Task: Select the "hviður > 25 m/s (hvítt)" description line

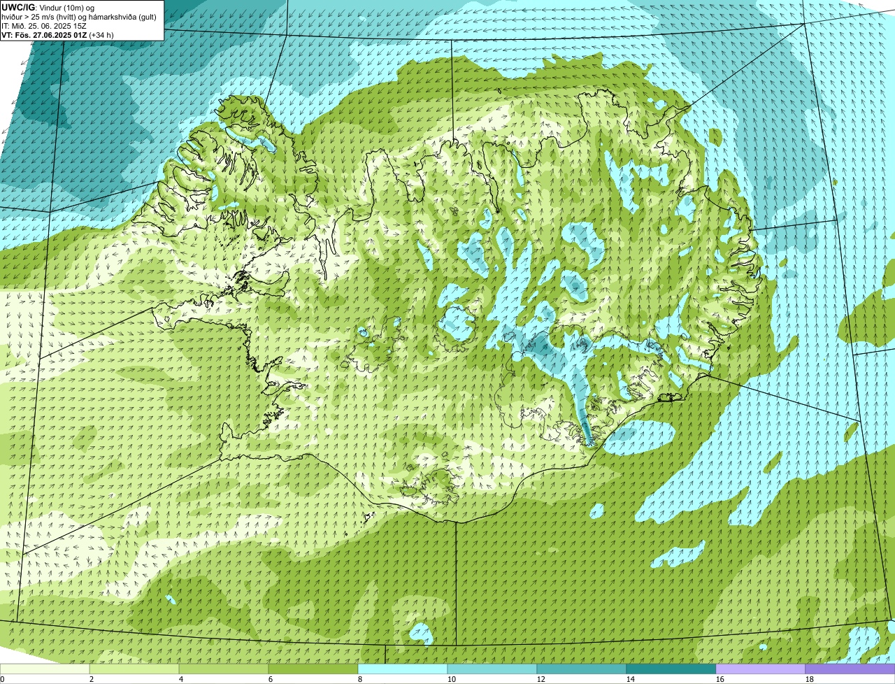Action: coord(79,17)
